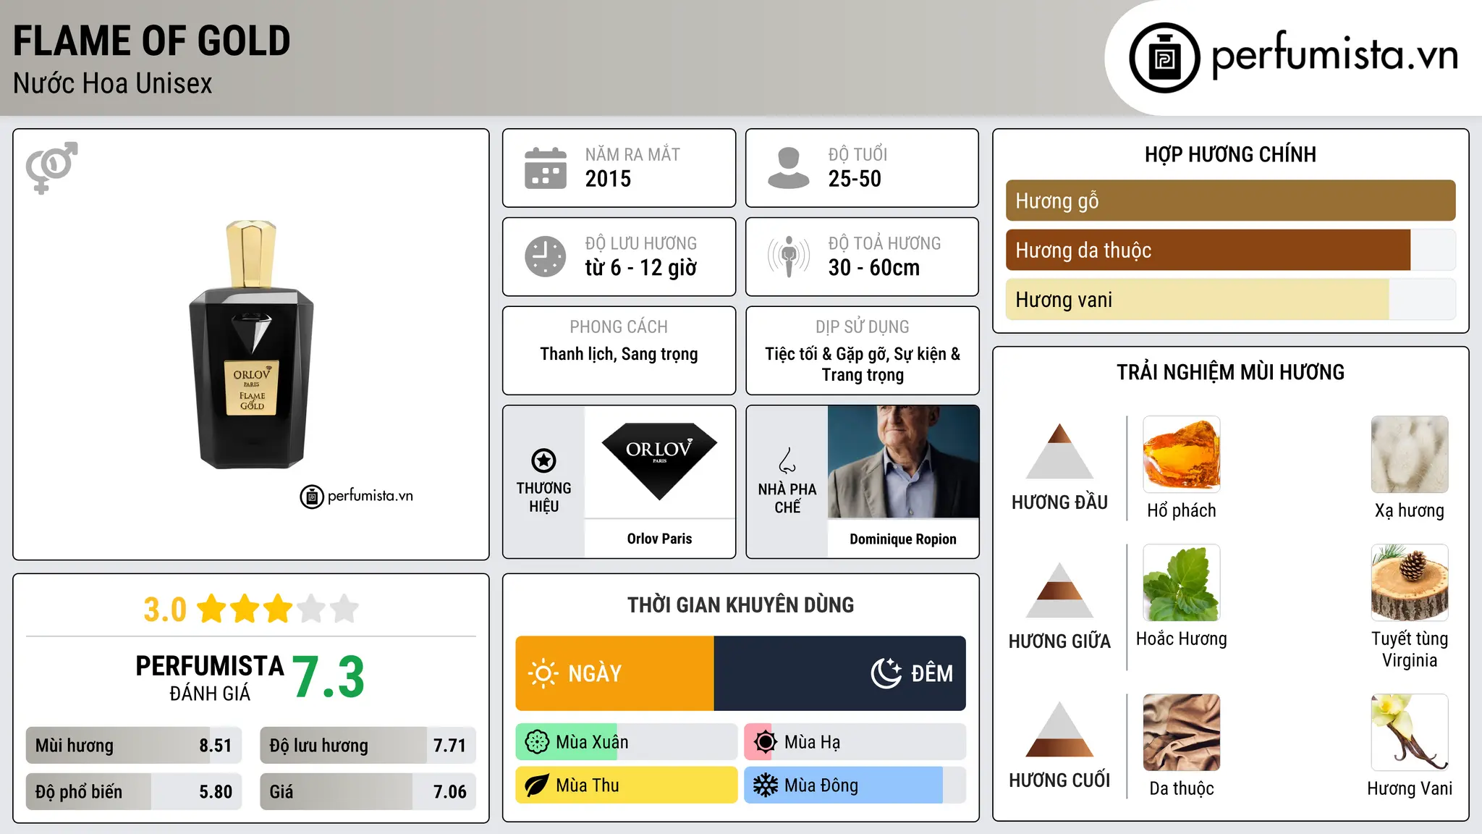Click the HƯƠNG CUỐI pyramid icon

coord(1059,729)
